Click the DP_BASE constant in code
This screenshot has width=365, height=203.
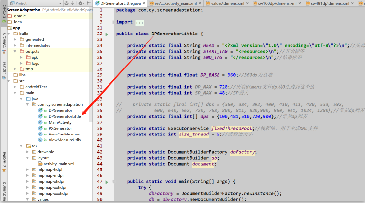coord(210,75)
